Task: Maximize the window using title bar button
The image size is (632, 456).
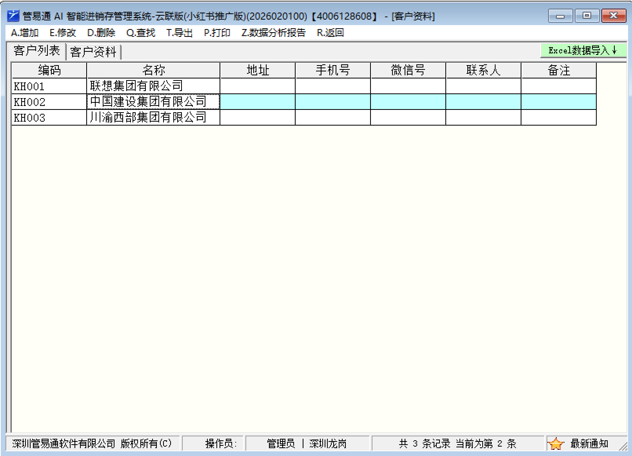Action: click(587, 16)
